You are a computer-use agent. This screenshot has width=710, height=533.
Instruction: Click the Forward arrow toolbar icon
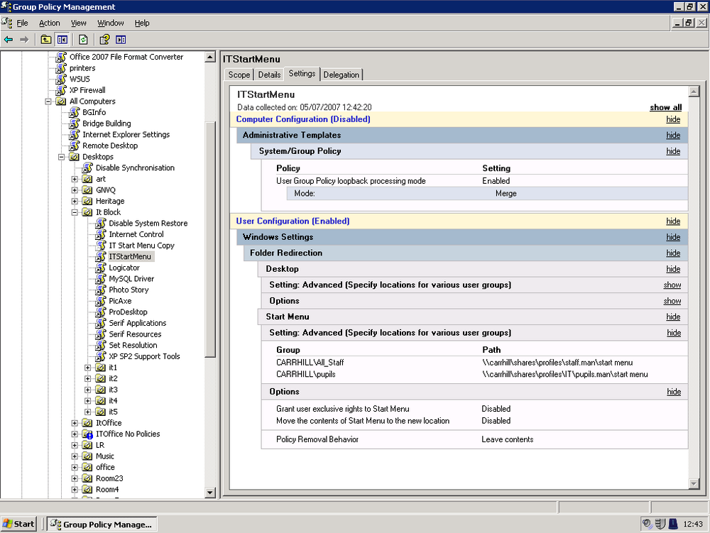[24, 40]
